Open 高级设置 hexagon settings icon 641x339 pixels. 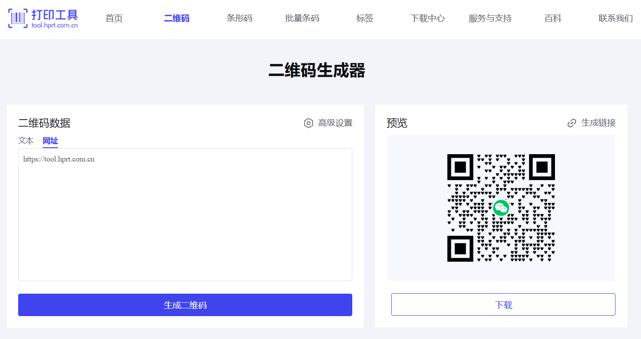coord(308,124)
